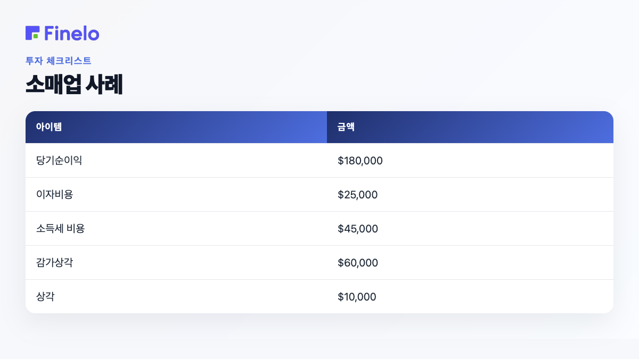639x359 pixels.
Task: Click the Finelo logo icon
Action: click(32, 33)
